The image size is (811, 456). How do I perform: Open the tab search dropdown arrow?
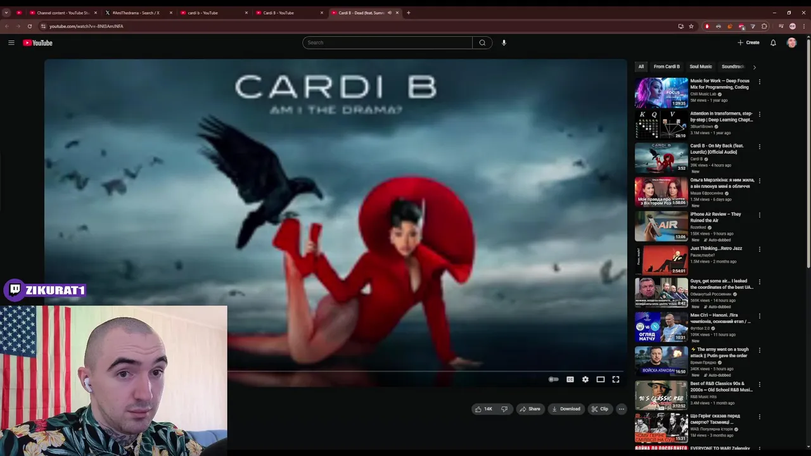[6, 13]
